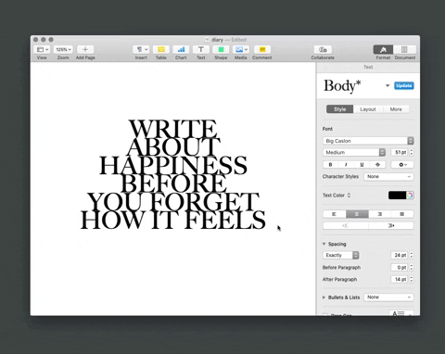Align text right

[380, 214]
